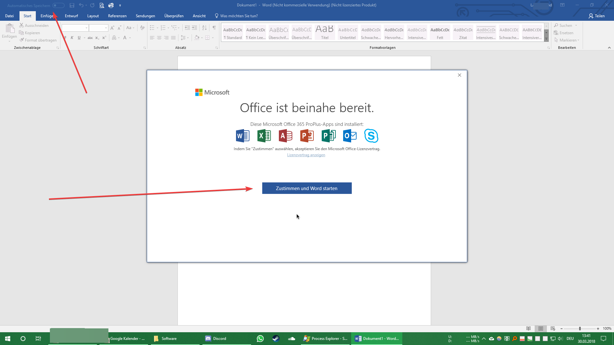Screen dimensions: 614x345
Task: Increase the paragraph indent
Action: click(194, 28)
